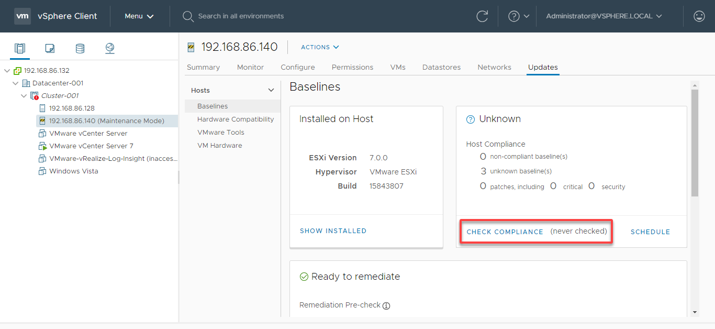This screenshot has height=329, width=715.
Task: Switch to the Monitor tab
Action: click(250, 68)
